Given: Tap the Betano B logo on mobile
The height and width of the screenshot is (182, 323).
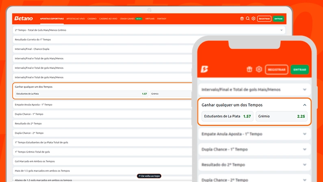Looking at the screenshot, I should [x=204, y=69].
